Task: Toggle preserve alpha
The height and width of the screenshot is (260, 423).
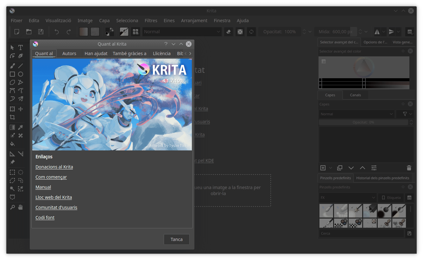Action: [x=240, y=32]
